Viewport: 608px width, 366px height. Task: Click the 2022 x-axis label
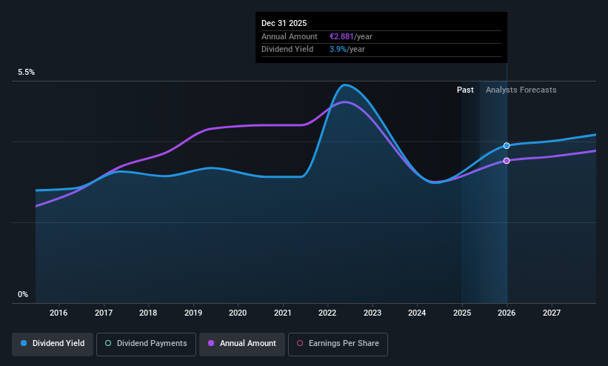[327, 313]
